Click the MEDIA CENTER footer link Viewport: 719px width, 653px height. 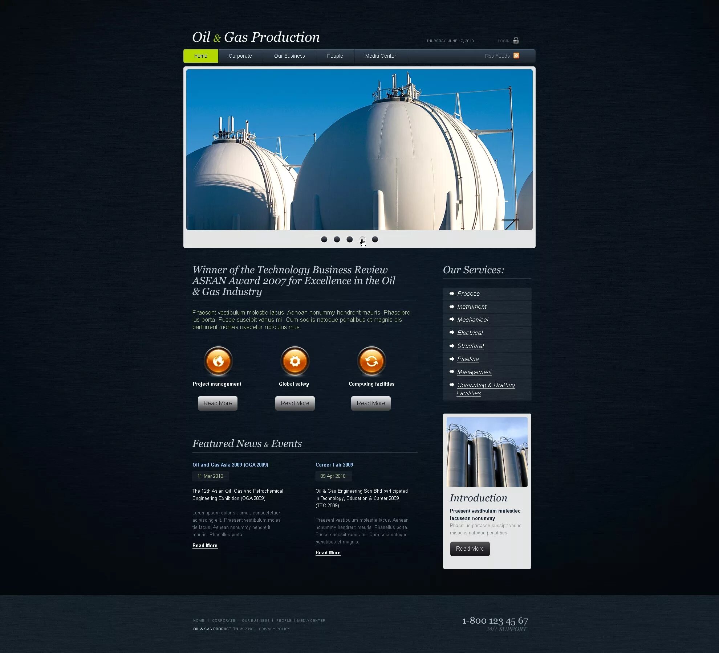pyautogui.click(x=311, y=621)
